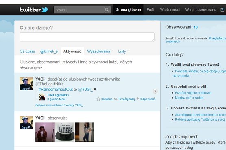Viewport: 226px width, 150px height.
Task: Select the Aktywność tab
Action: (x=72, y=51)
